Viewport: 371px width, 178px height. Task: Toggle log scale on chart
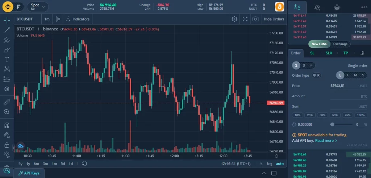click(270, 164)
